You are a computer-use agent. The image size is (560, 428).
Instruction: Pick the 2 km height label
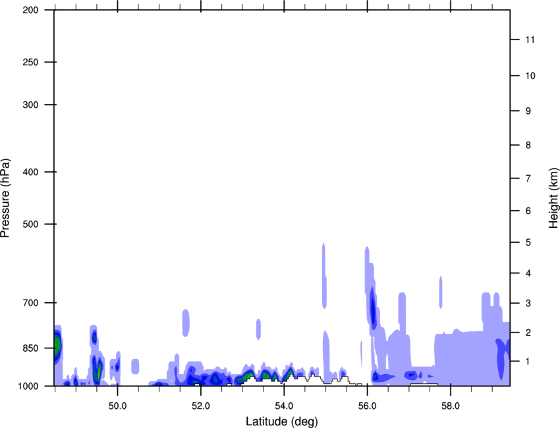tap(528, 333)
